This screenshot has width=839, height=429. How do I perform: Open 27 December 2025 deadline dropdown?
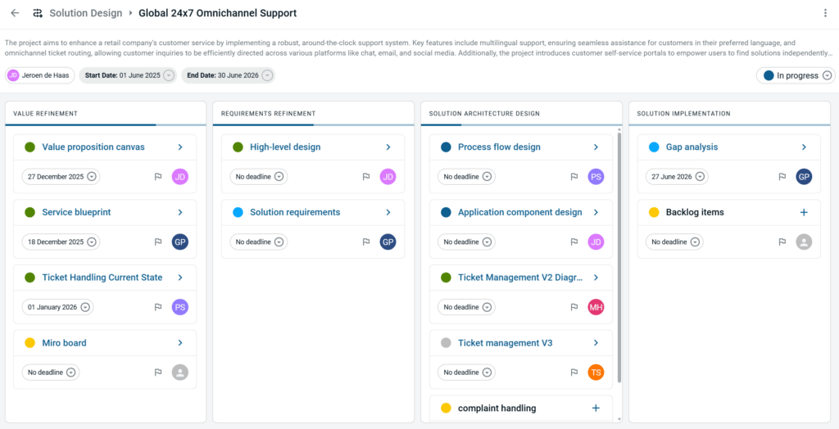tap(61, 177)
